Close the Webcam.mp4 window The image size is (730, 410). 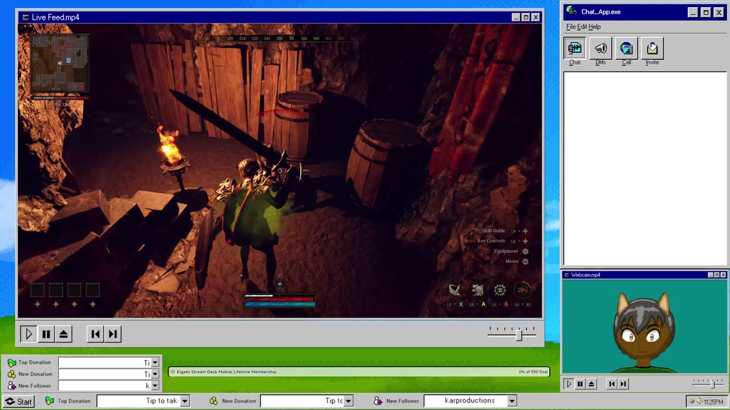pyautogui.click(x=724, y=275)
